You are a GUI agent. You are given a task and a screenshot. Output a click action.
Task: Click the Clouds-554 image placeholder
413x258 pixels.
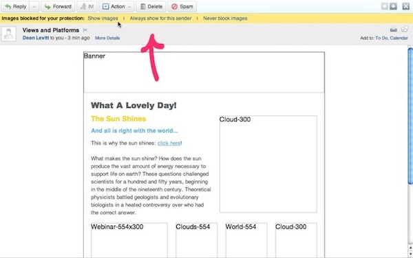[196, 240]
